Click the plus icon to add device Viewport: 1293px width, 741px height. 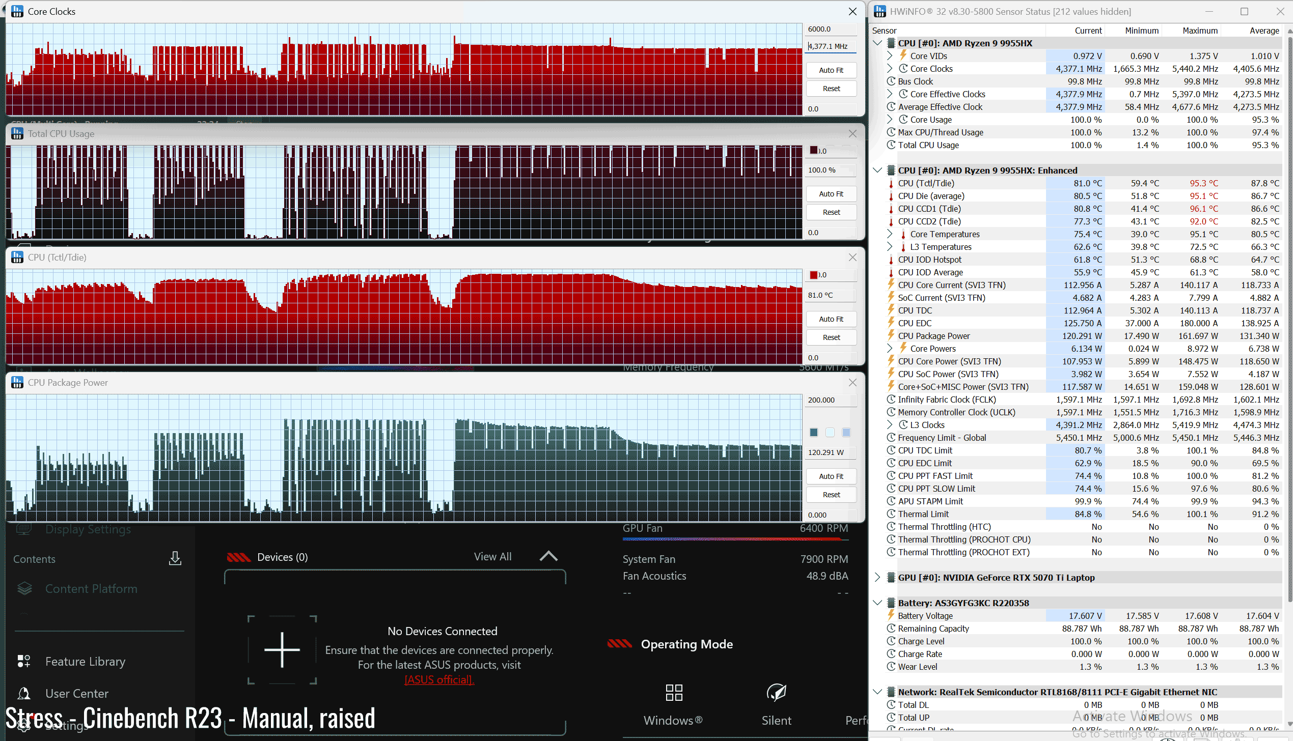click(282, 650)
